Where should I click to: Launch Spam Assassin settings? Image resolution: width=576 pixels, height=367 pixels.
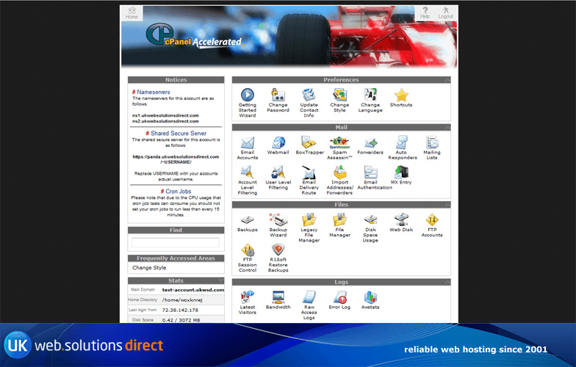coord(339,143)
